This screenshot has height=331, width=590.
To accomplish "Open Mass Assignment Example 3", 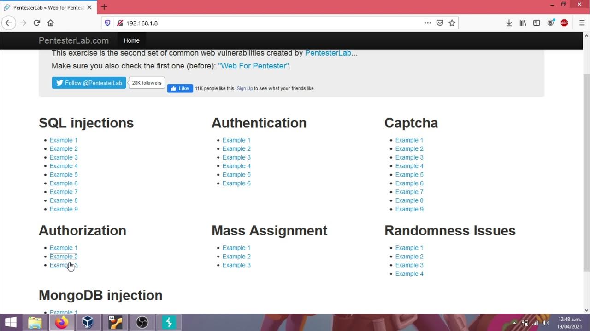I will (x=236, y=265).
